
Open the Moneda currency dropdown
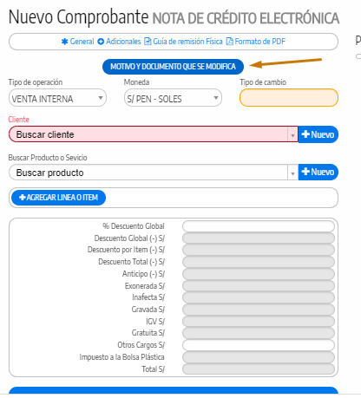pyautogui.click(x=173, y=98)
